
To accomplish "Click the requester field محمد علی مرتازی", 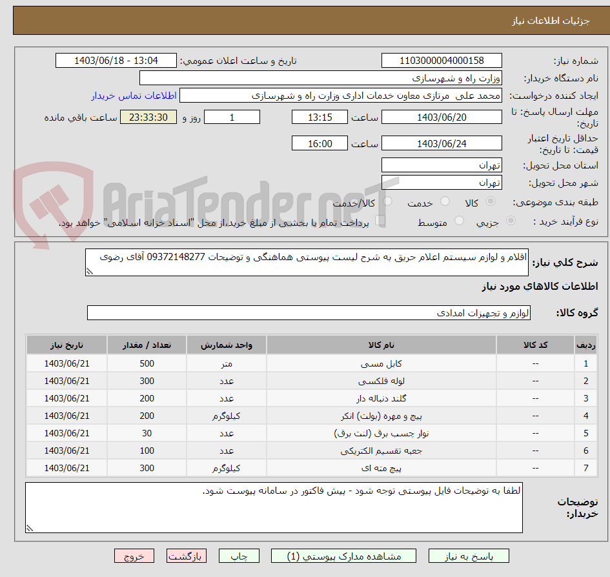I will (x=340, y=96).
